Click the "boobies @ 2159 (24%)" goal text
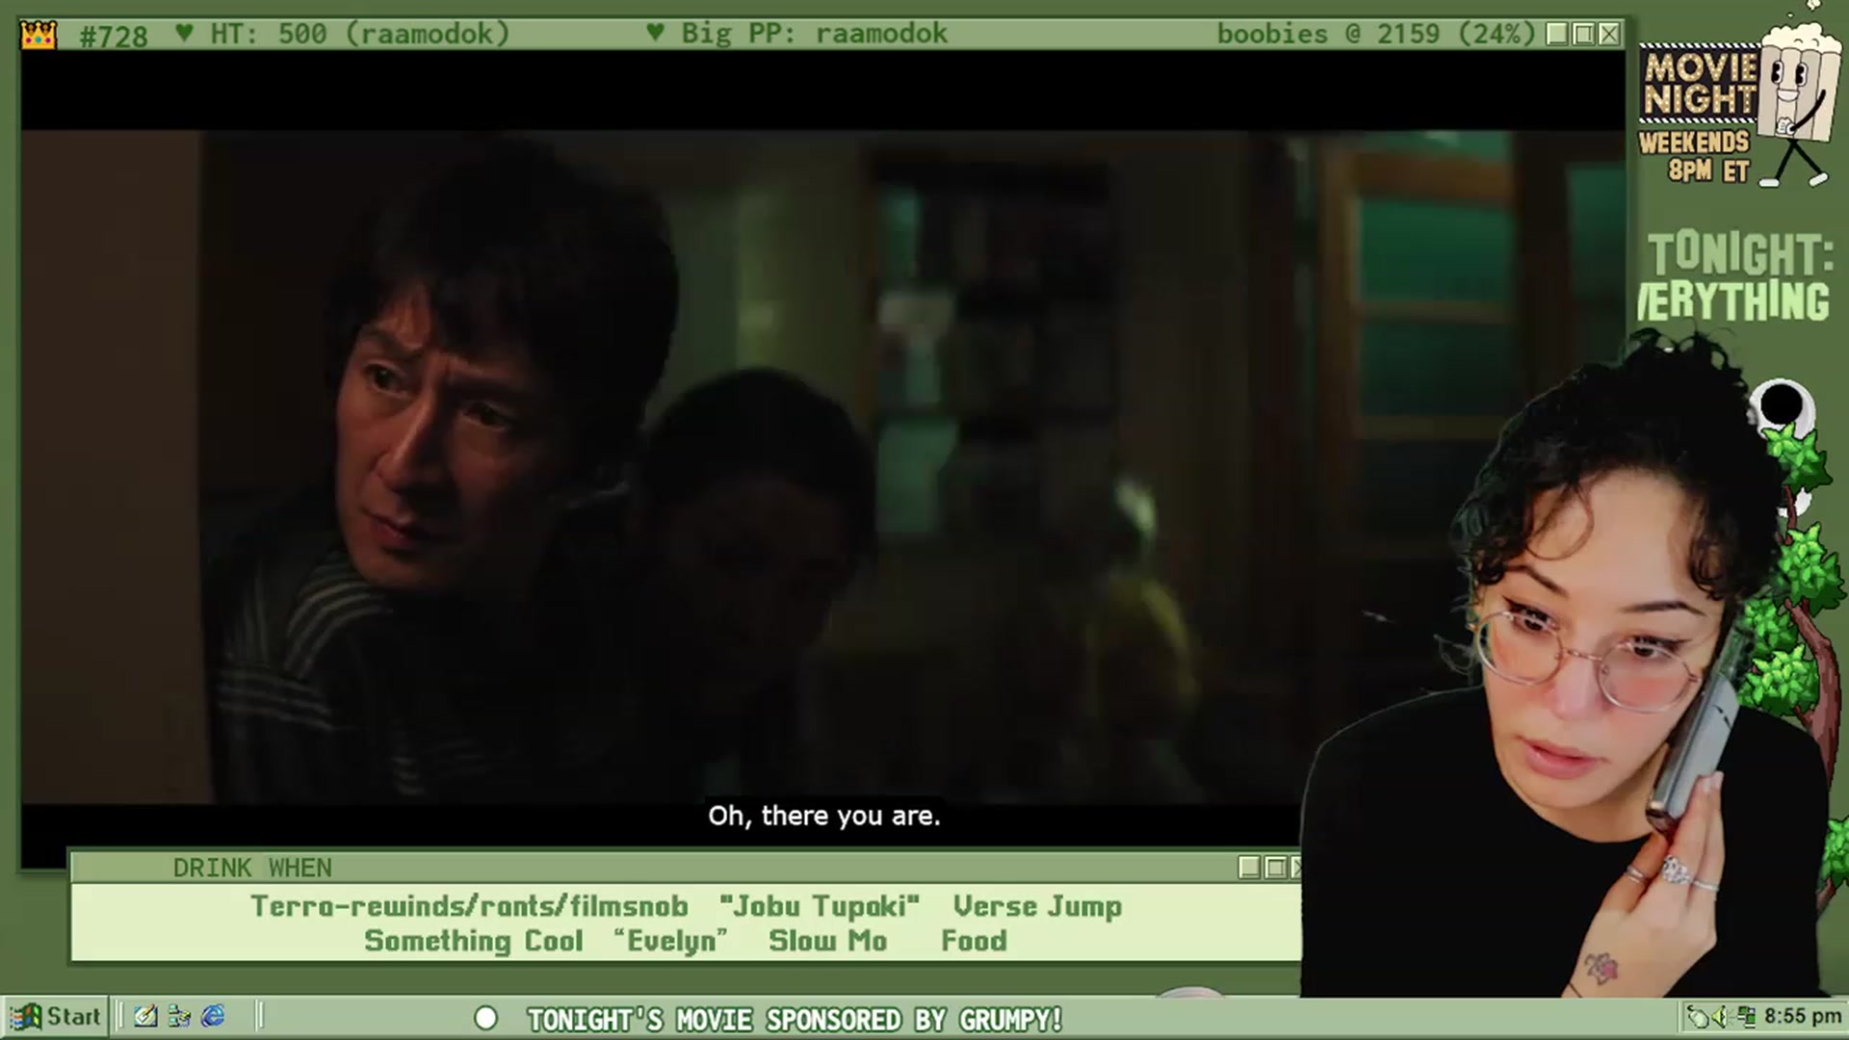1849x1040 pixels. (1376, 35)
